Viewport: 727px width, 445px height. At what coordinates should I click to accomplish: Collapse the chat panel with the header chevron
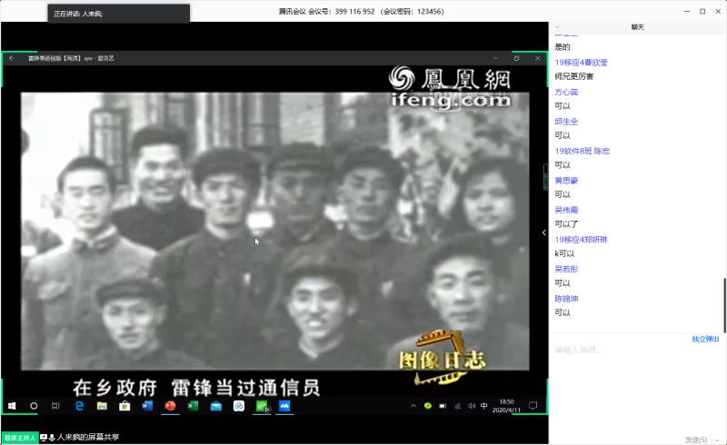[x=557, y=27]
